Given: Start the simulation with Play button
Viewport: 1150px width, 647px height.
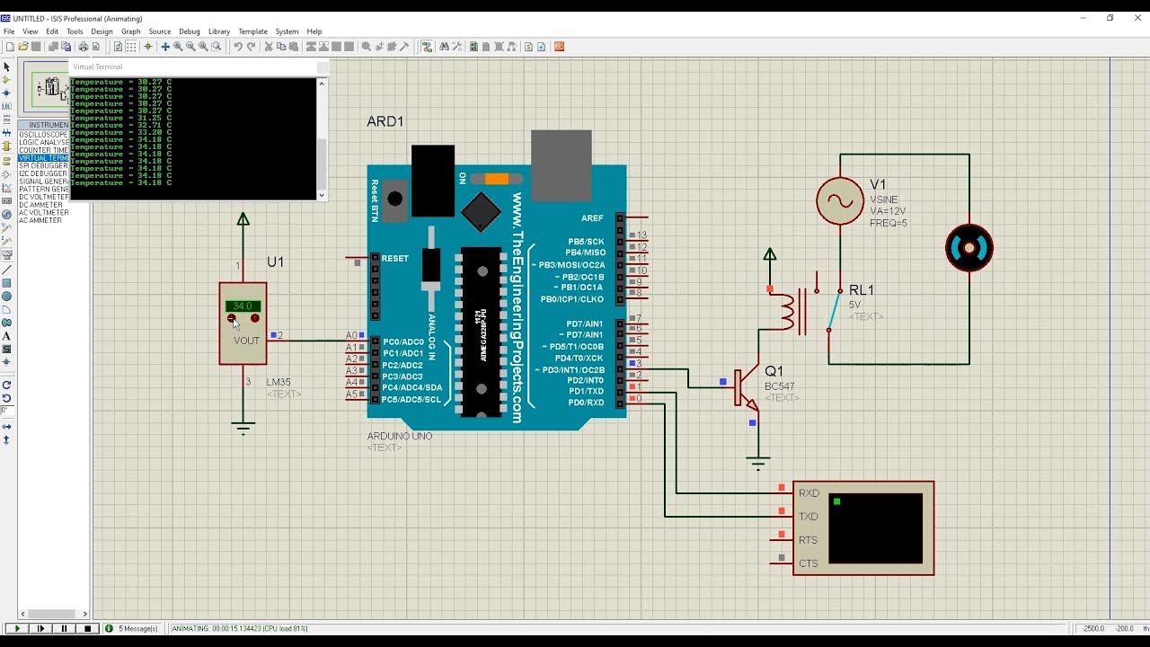Looking at the screenshot, I should click(17, 629).
